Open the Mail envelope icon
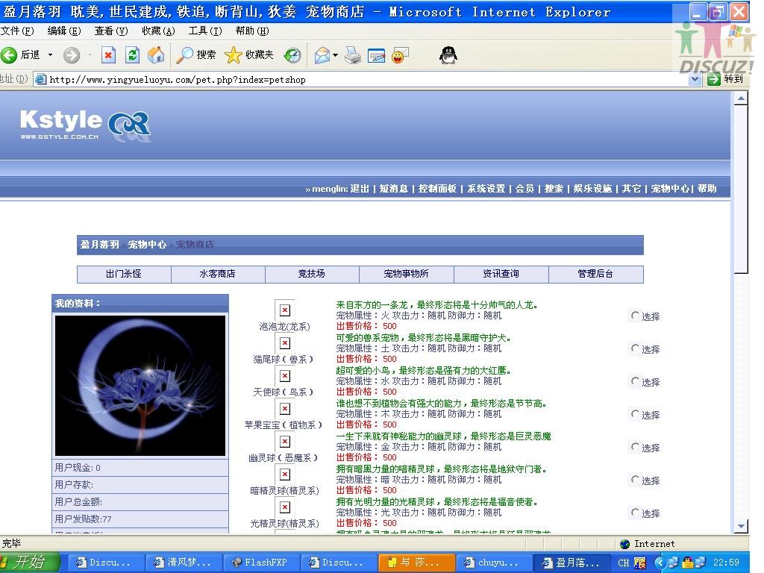Screen dimensions: 764x573 tap(322, 55)
